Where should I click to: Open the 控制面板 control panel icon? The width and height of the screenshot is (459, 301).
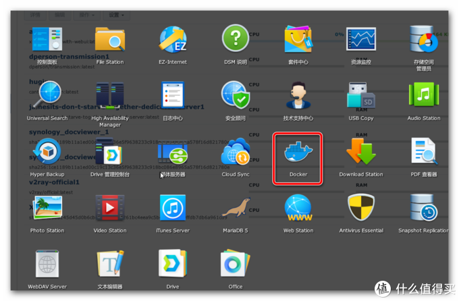(47, 40)
